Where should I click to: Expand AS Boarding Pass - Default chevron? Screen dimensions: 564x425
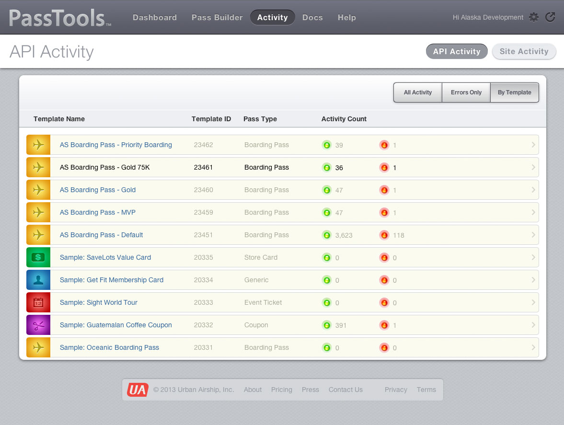(533, 235)
